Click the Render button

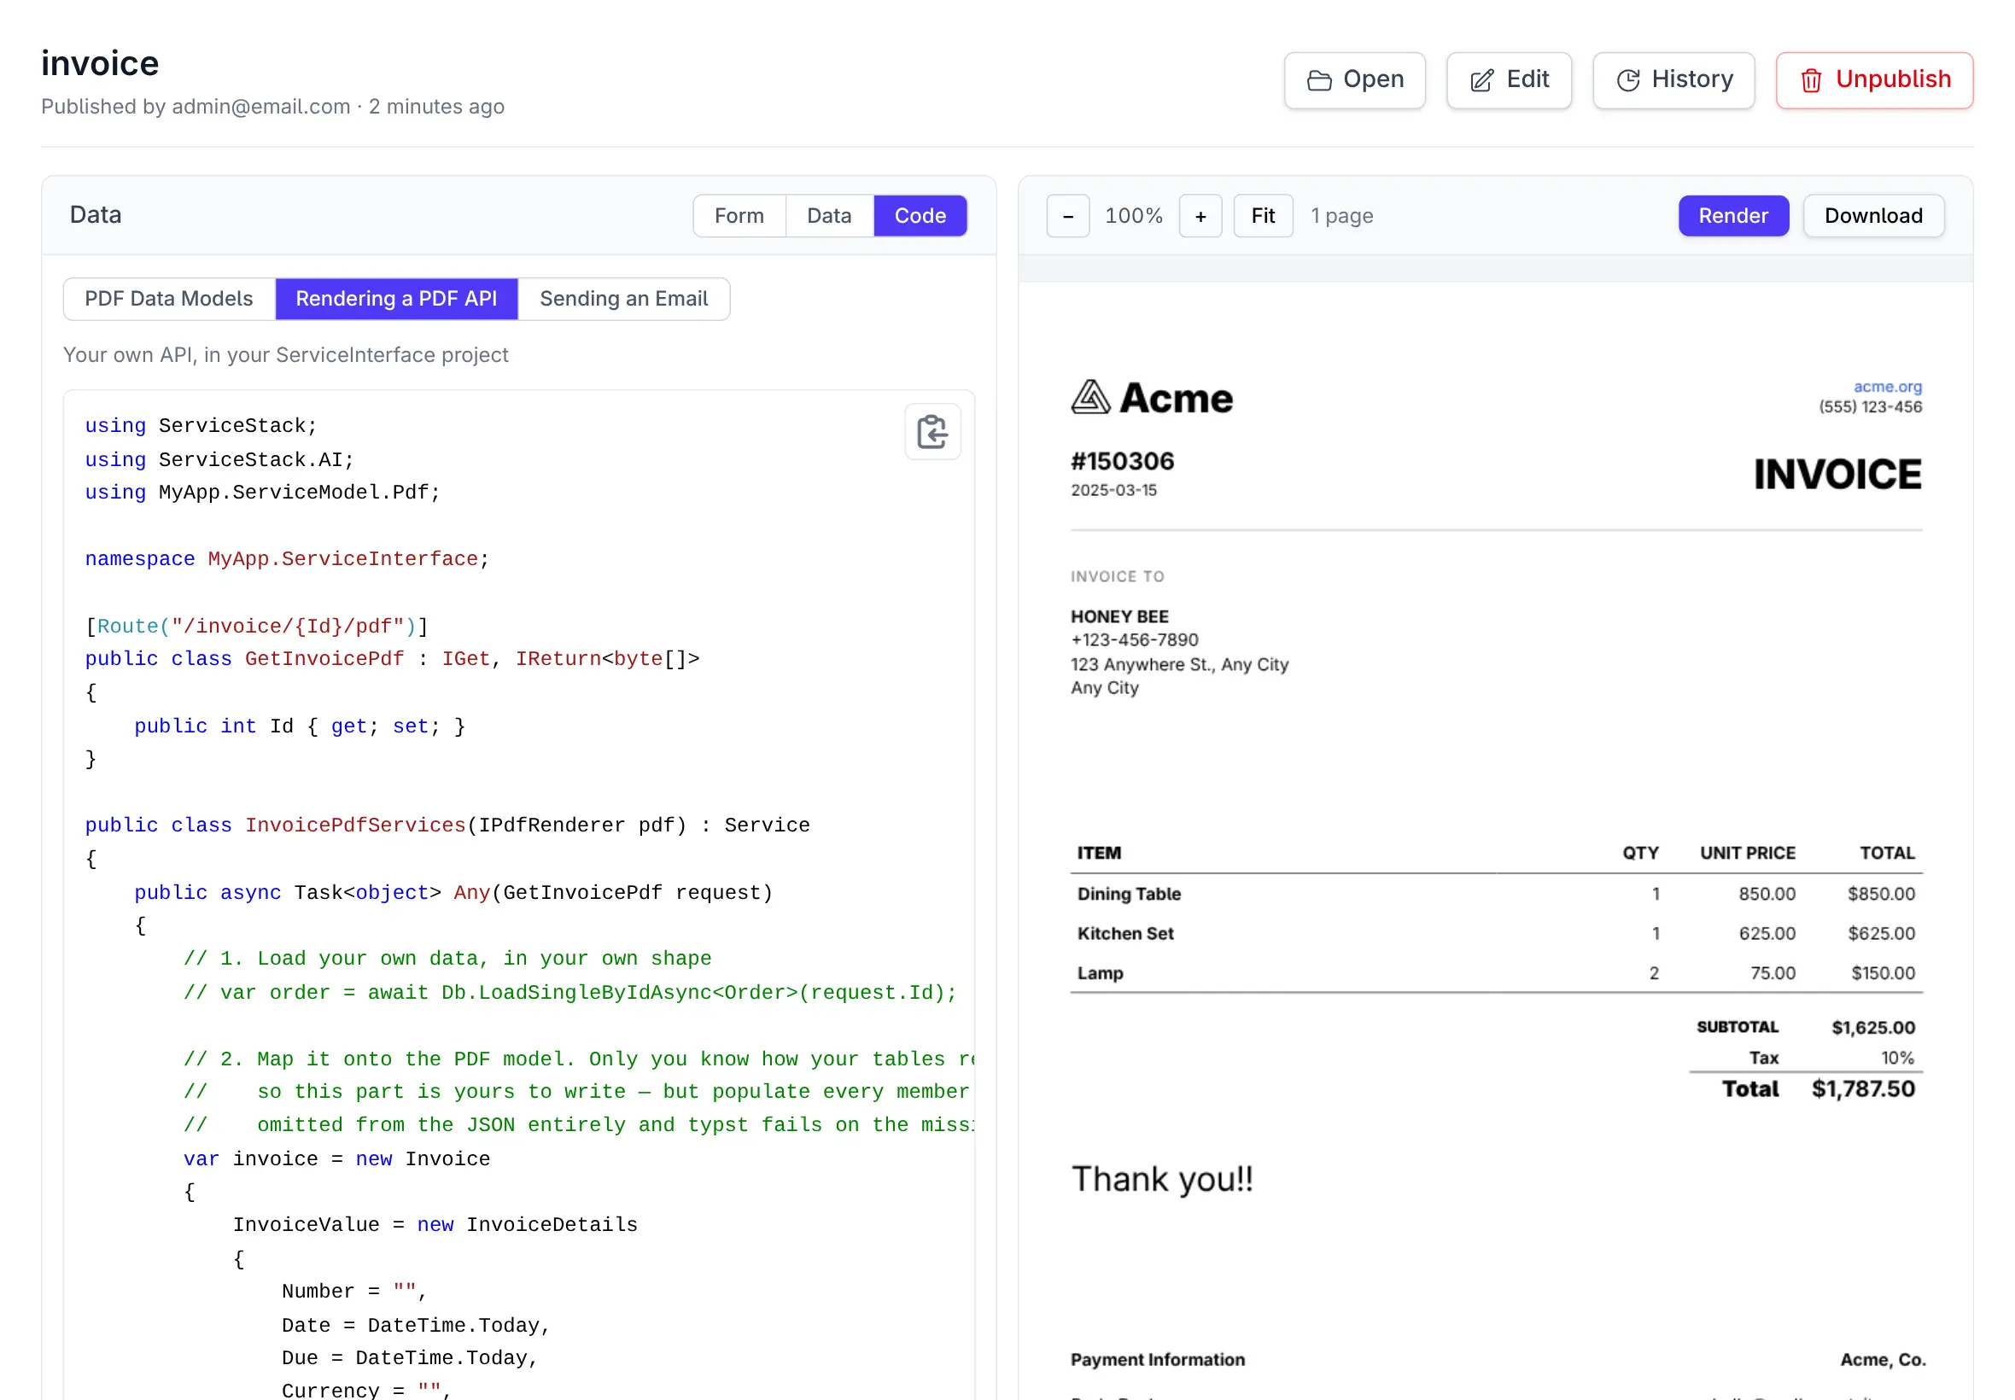pos(1732,216)
